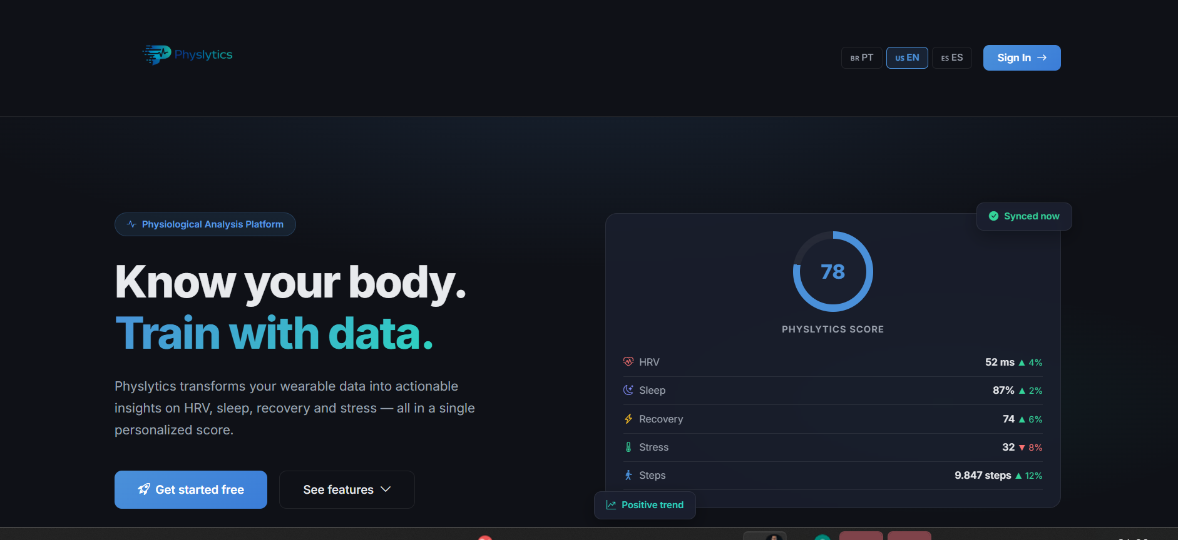Select the HRV metric label
Viewport: 1178px width, 540px height.
coord(649,362)
